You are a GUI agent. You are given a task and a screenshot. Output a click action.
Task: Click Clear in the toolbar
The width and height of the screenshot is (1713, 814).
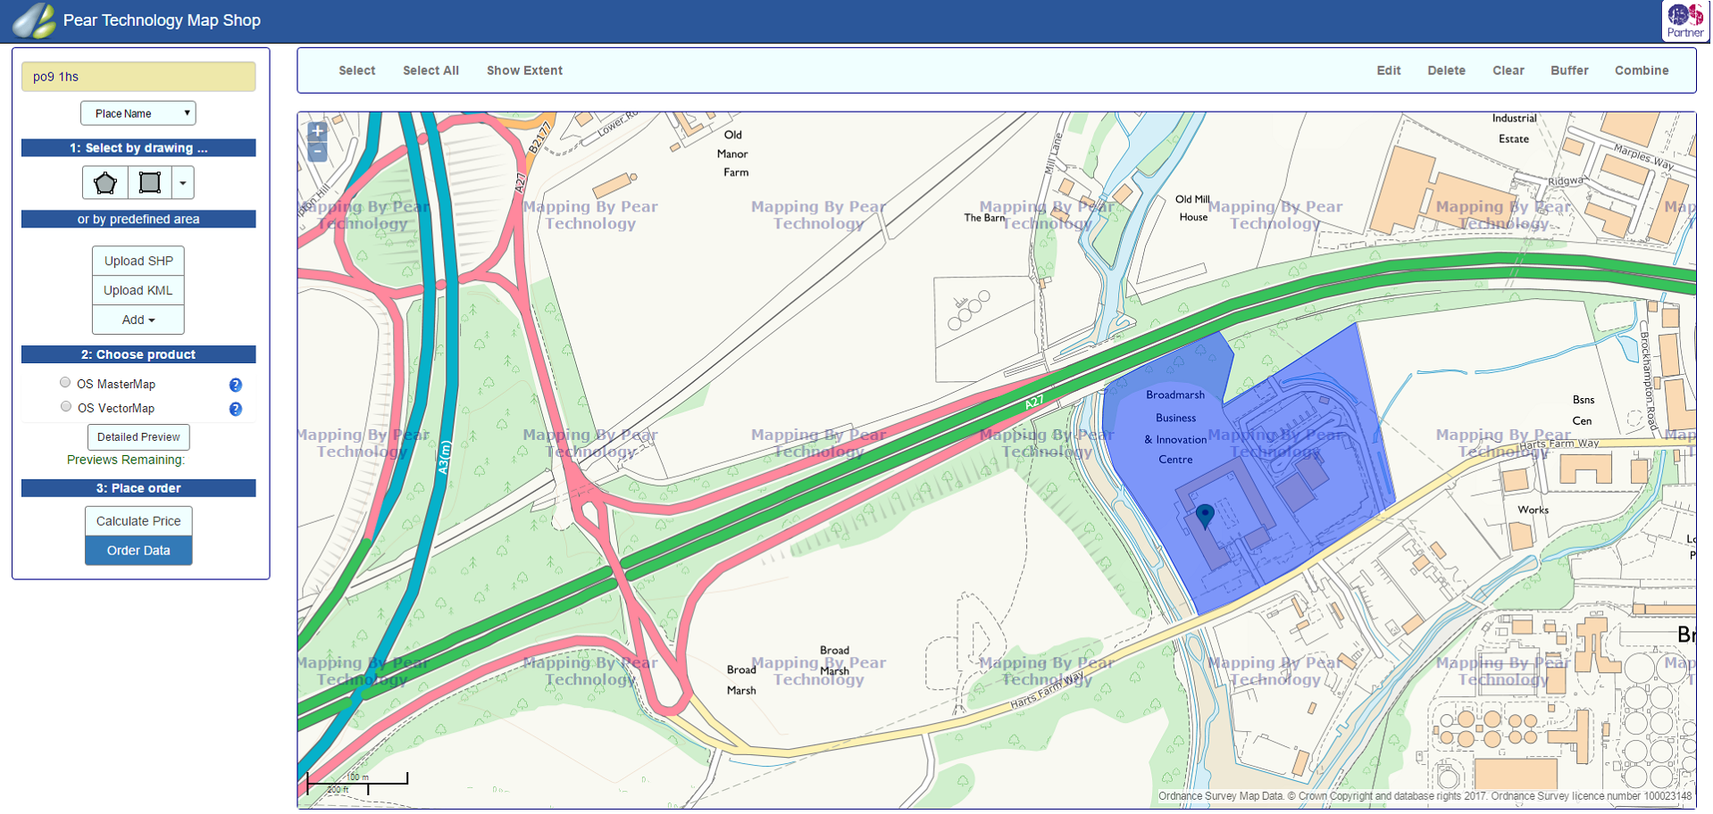coord(1508,71)
